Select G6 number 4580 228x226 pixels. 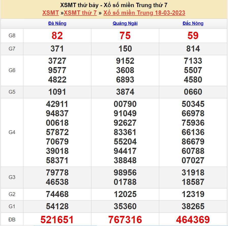pyautogui.click(x=193, y=79)
